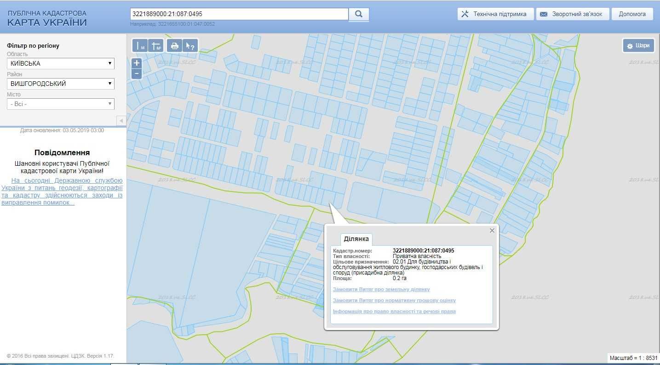Select cadastral number 3221889000:21:087:0495 in popup
Screen dimensions: 660x365
(x=423, y=251)
